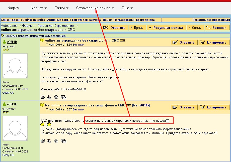Click the reminder hand icon under first post
Viewport: 231px width, 162px height.
(x=49, y=97)
